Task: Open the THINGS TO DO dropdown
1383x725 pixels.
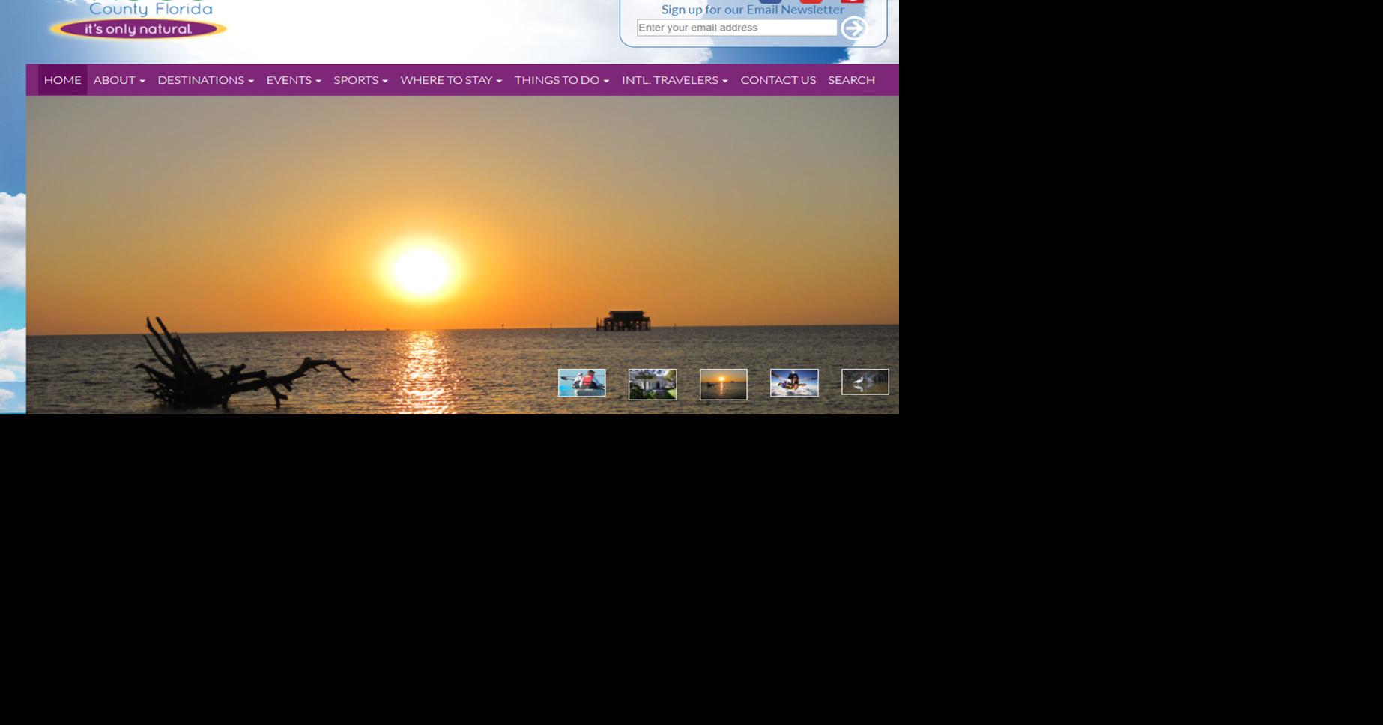Action: [x=560, y=80]
